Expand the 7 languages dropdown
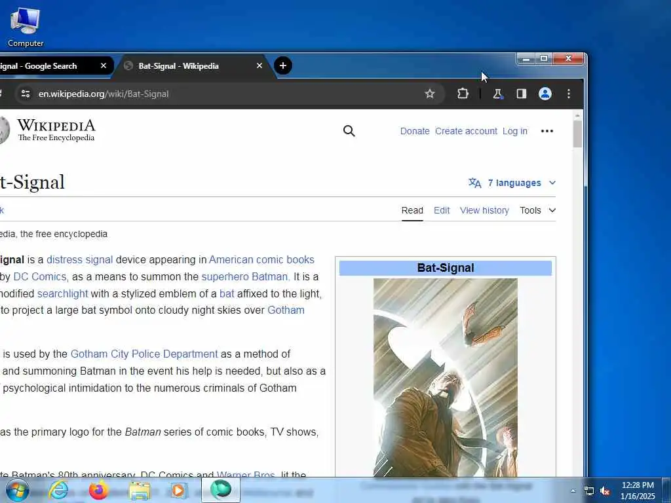 pyautogui.click(x=512, y=183)
